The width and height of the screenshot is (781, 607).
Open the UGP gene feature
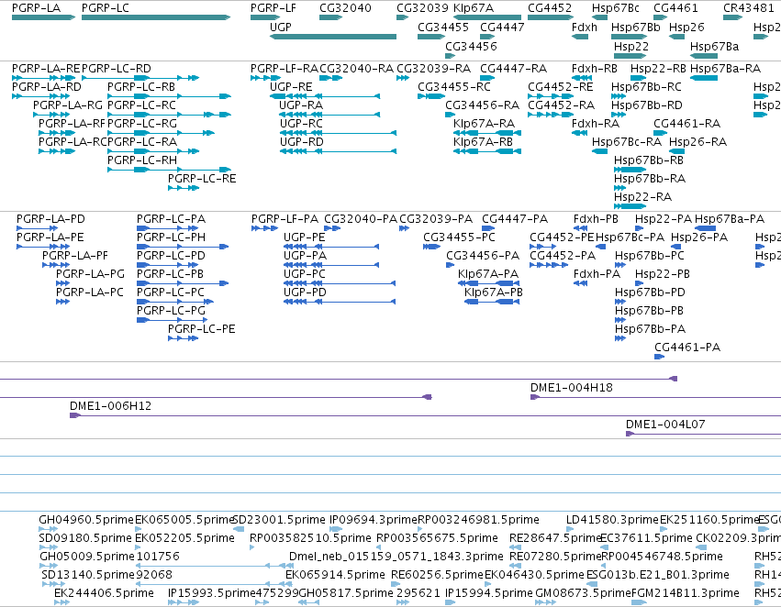point(333,37)
